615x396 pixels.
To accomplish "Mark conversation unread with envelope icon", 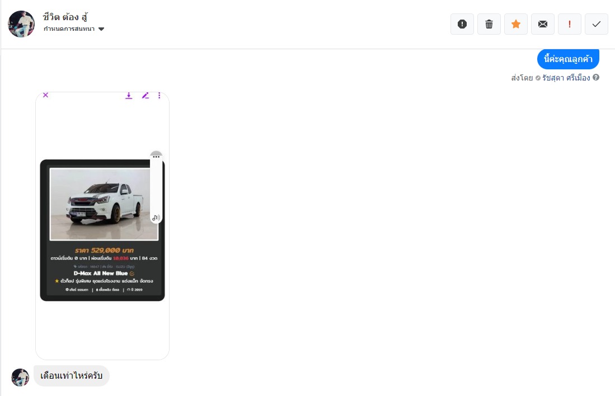I will pyautogui.click(x=543, y=24).
